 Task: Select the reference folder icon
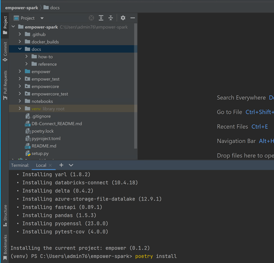click(34, 64)
